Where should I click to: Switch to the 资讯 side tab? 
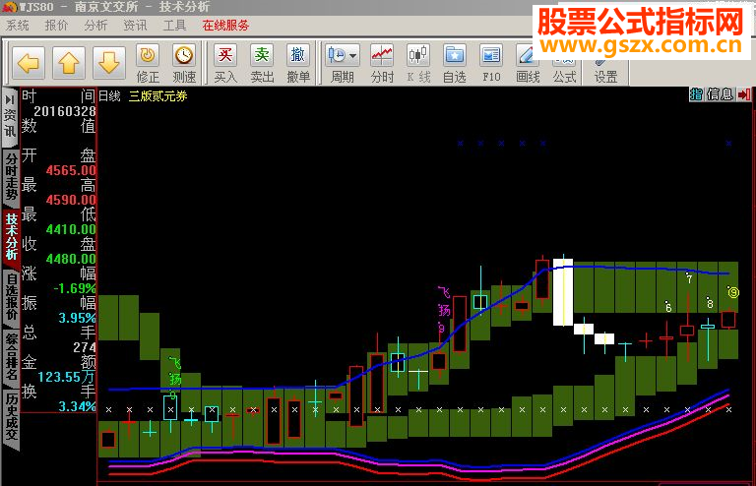11,117
